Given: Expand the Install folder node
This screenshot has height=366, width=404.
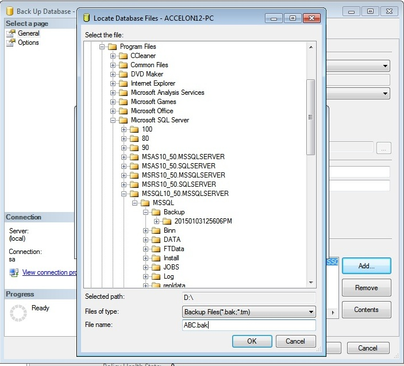Looking at the screenshot, I should click(145, 259).
